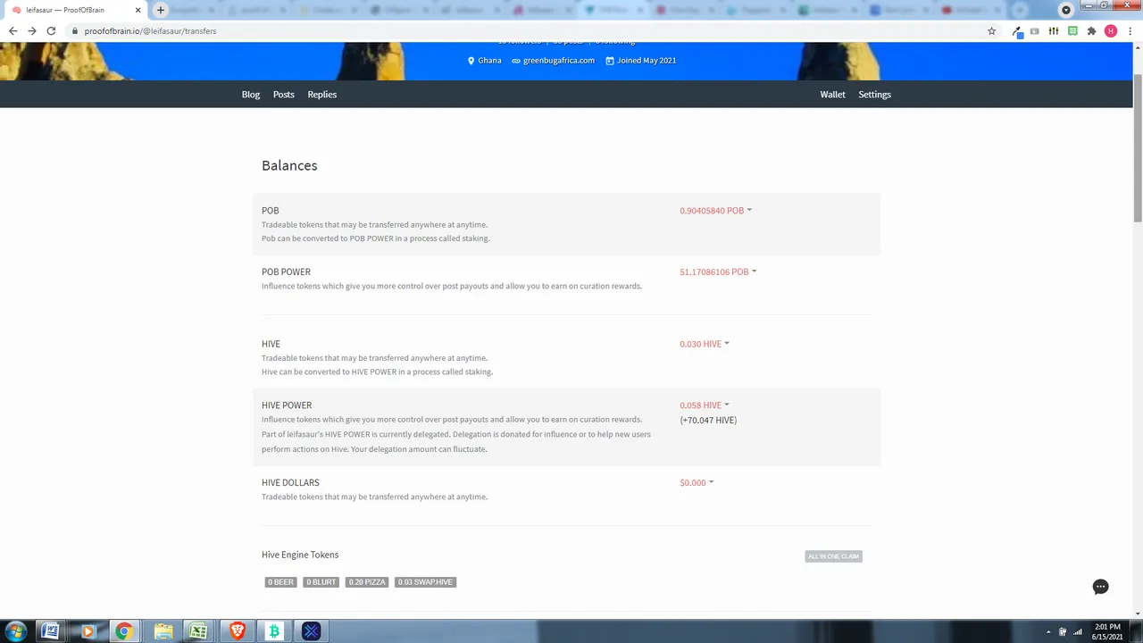Open the Chrome profile avatar H
Image resolution: width=1143 pixels, height=643 pixels.
click(x=1111, y=31)
